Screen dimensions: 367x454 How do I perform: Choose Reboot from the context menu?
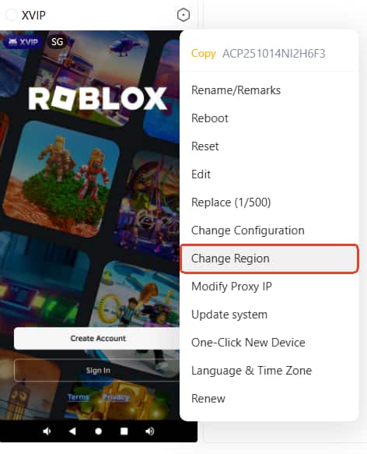point(269,118)
